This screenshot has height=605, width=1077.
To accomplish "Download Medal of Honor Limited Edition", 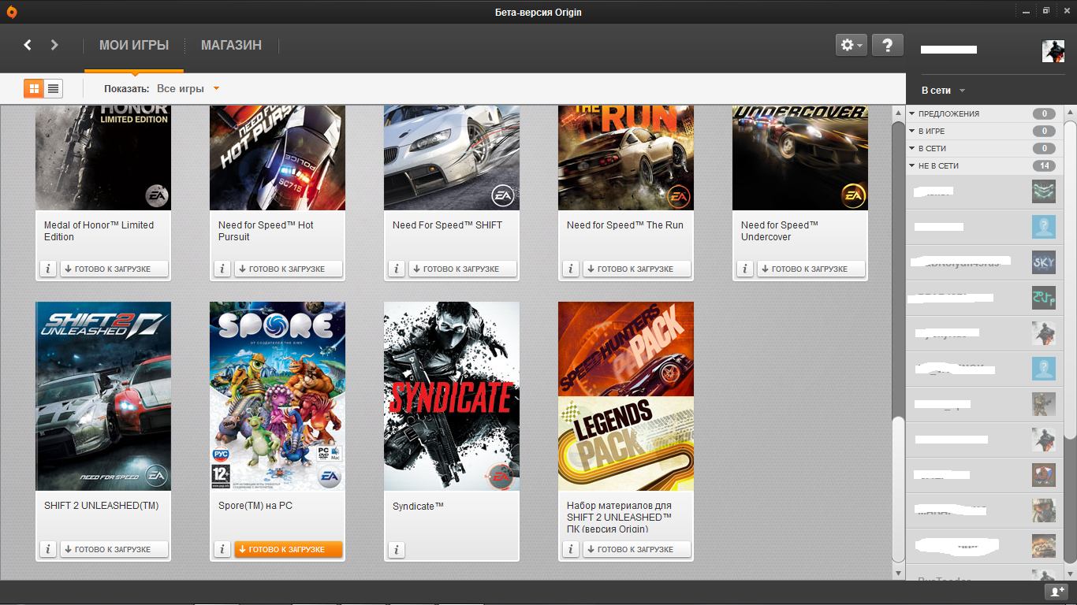I will coord(114,269).
